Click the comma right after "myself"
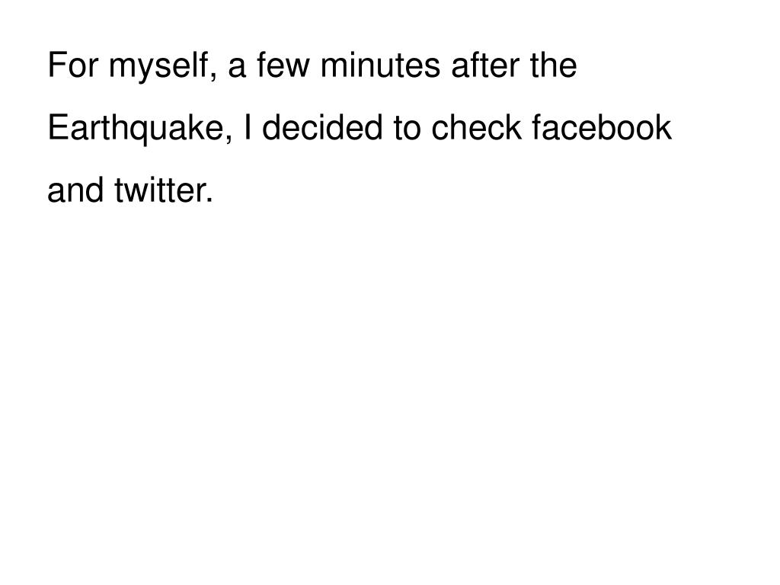 point(213,75)
